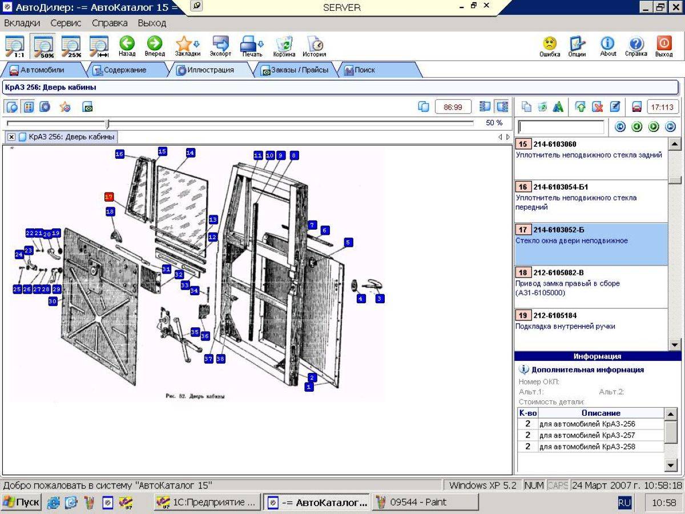Go back with Назад button
Screen dimensions: 685x514
(127, 46)
